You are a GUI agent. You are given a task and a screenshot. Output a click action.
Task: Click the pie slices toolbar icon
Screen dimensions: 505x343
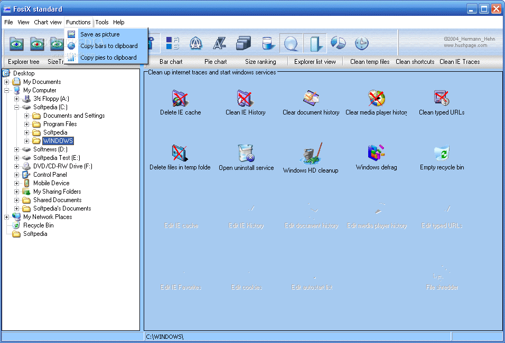point(338,43)
